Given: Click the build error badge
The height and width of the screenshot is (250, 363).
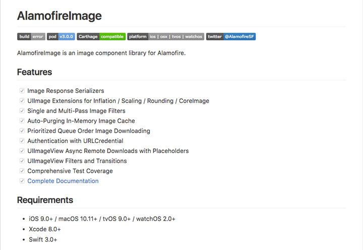Looking at the screenshot, I should click(31, 37).
